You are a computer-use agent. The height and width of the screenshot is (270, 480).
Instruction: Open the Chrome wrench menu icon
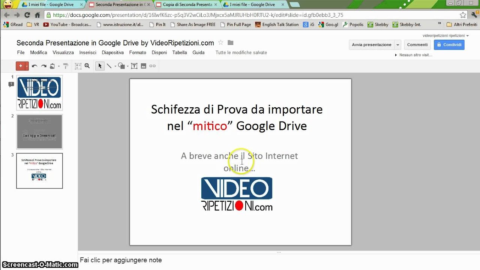(474, 15)
